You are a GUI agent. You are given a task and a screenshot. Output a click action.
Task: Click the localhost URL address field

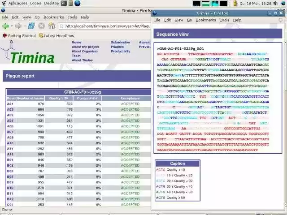pyautogui.click(x=104, y=26)
